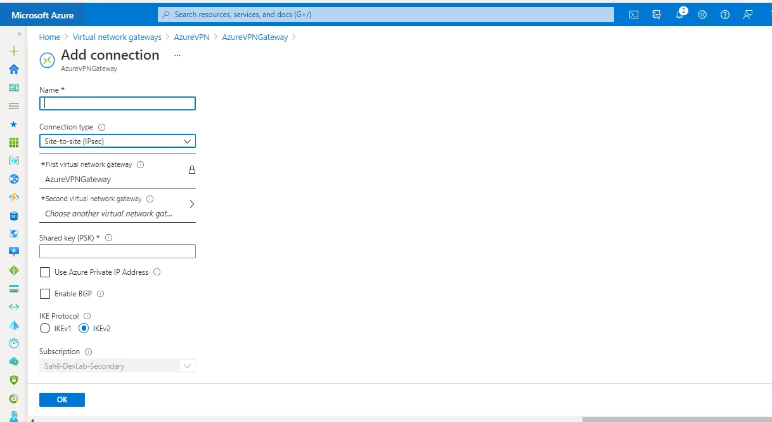This screenshot has width=772, height=422.
Task: Open Azure Cloud Shell from the top bar
Action: (x=633, y=15)
